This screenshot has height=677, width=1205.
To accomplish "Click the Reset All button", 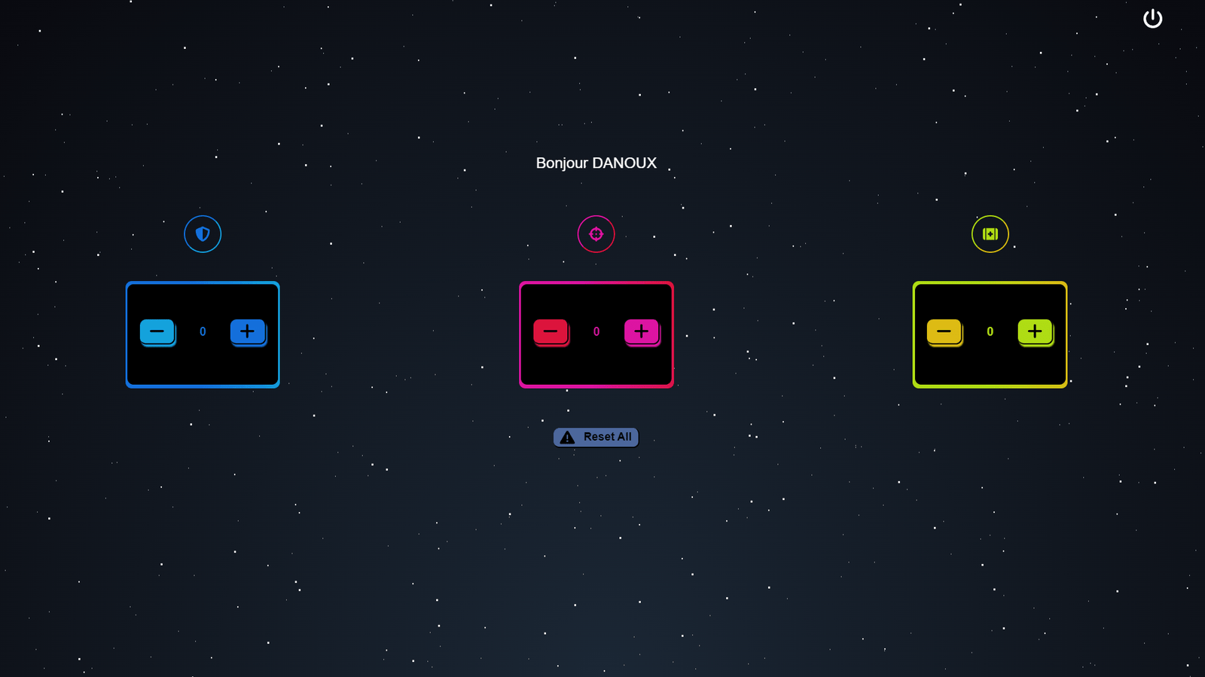I will pos(596,438).
